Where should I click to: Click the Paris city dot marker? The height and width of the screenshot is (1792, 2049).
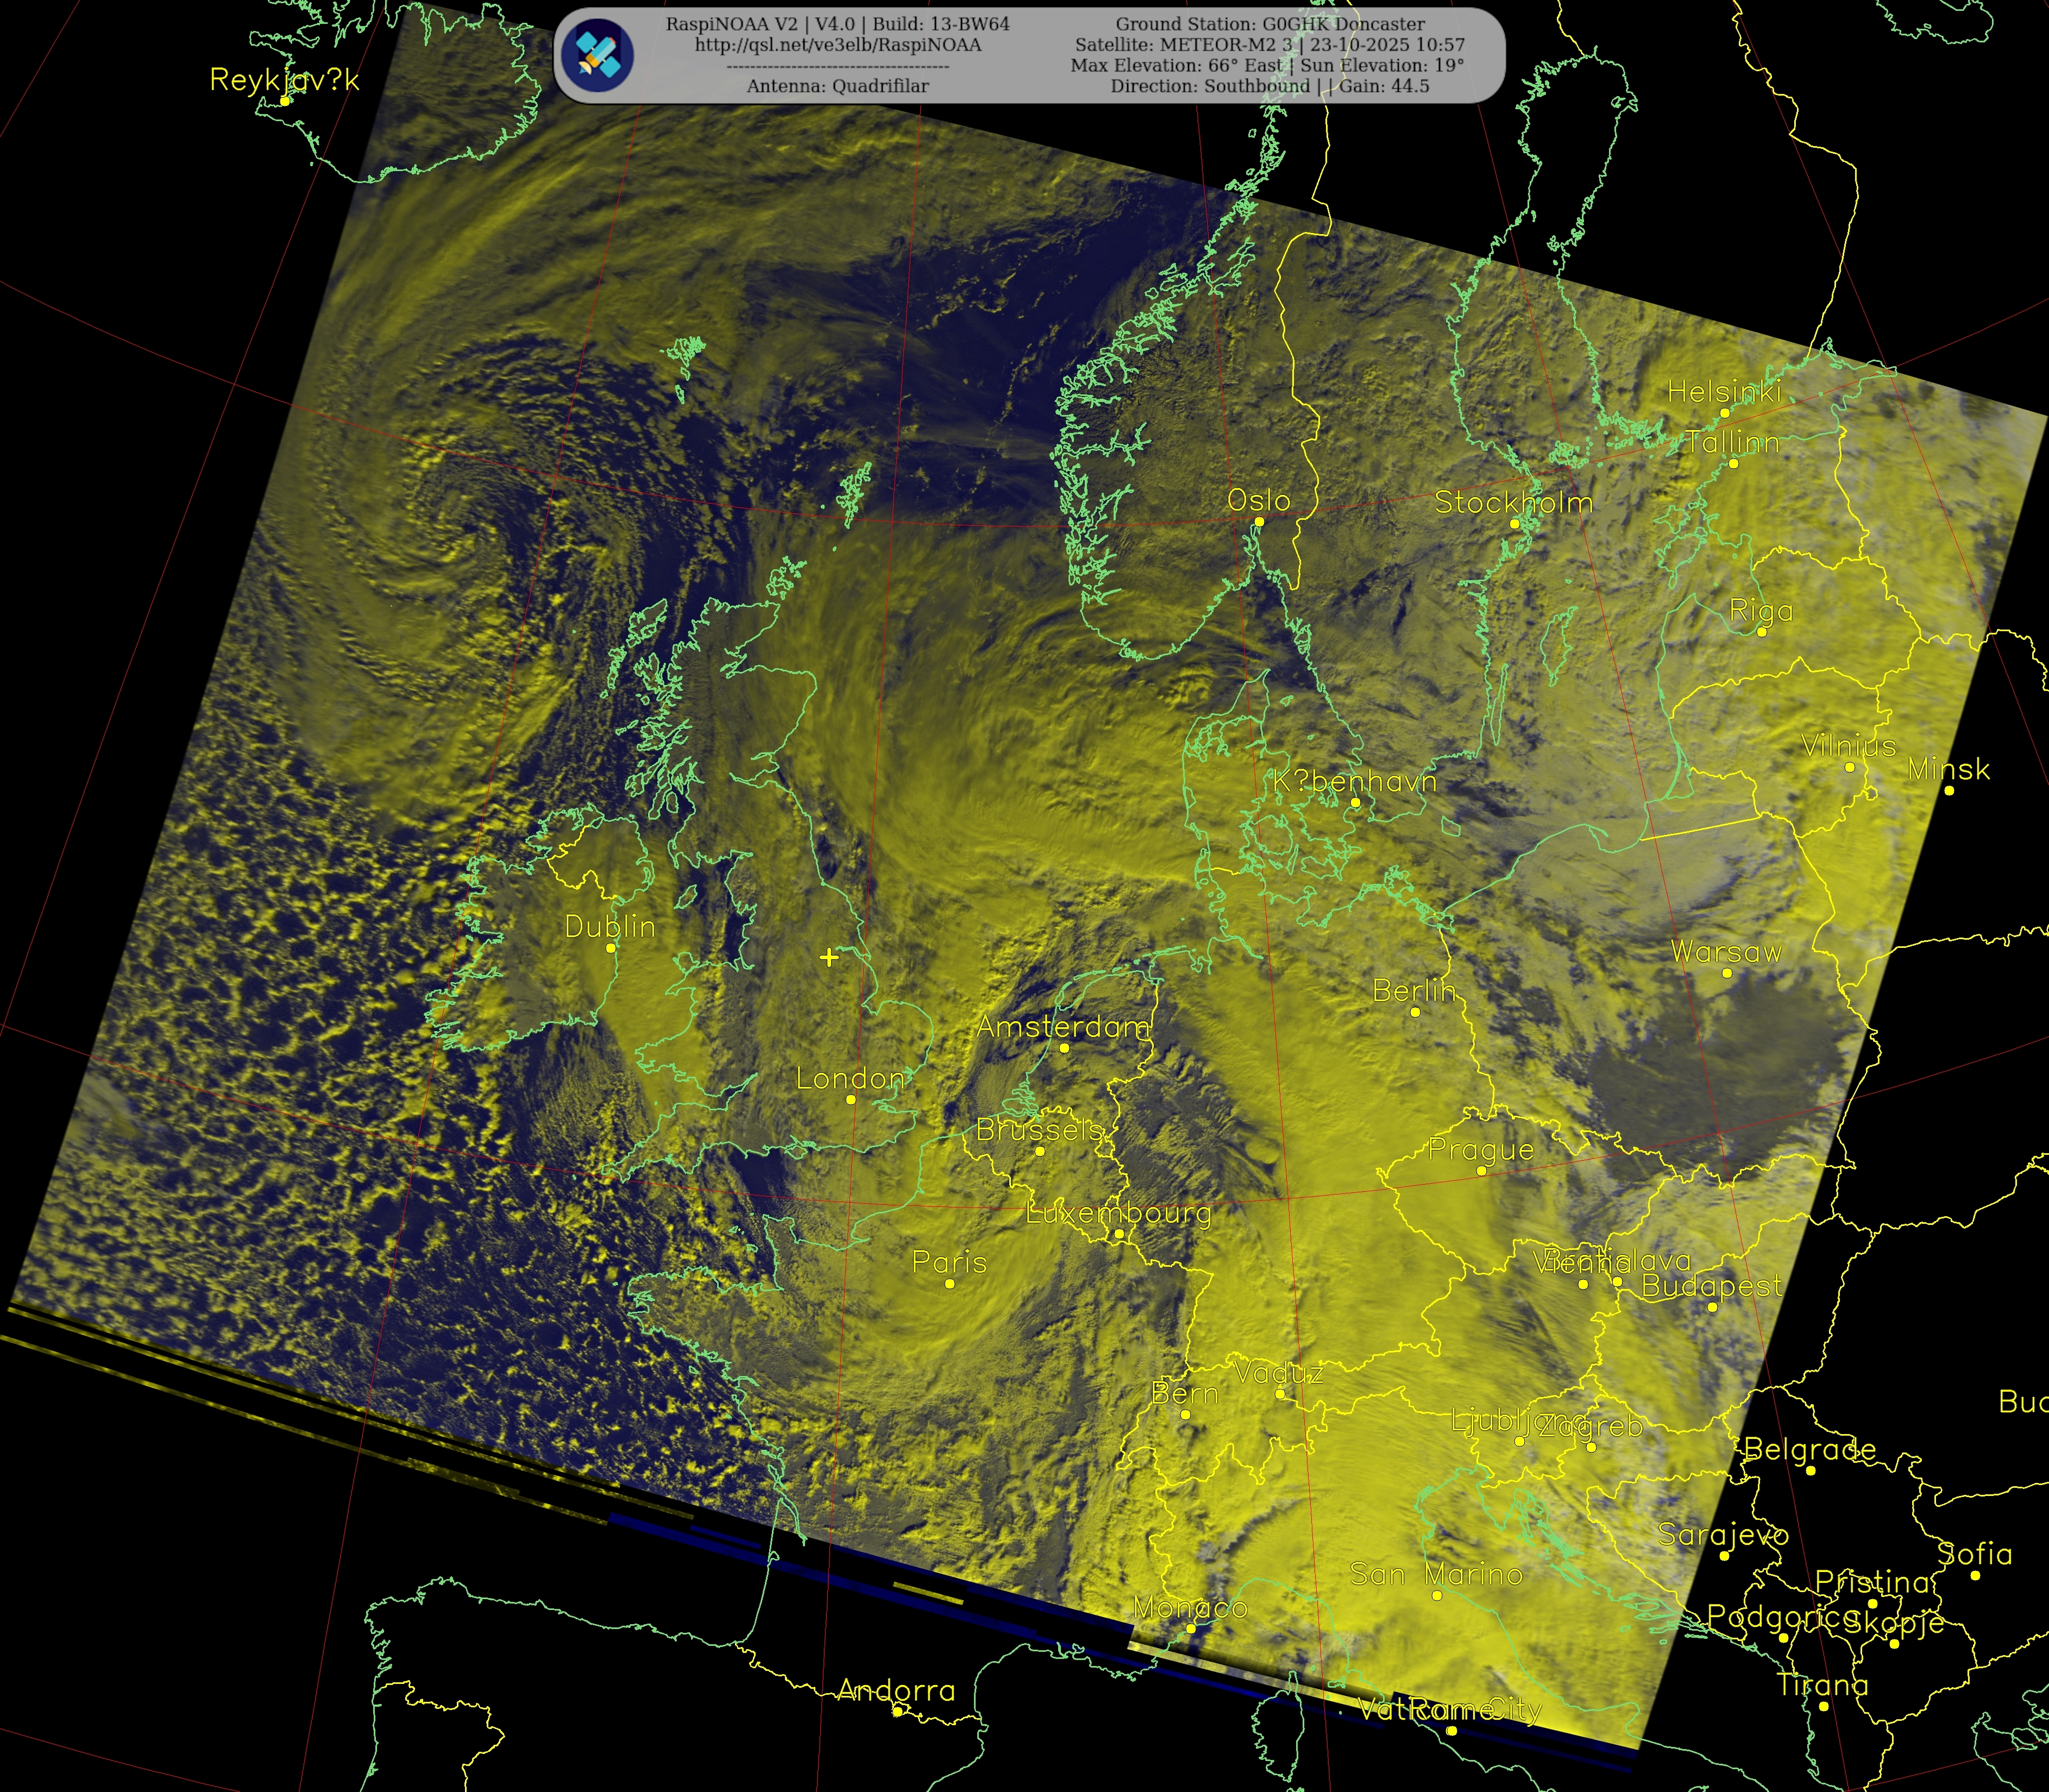pyautogui.click(x=950, y=1283)
